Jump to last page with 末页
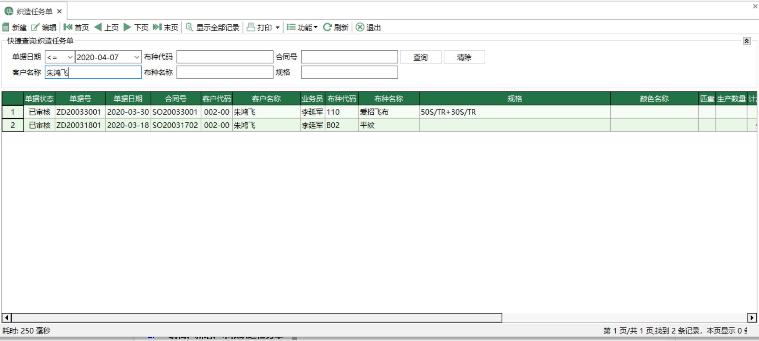This screenshot has height=341, width=759. click(x=165, y=27)
